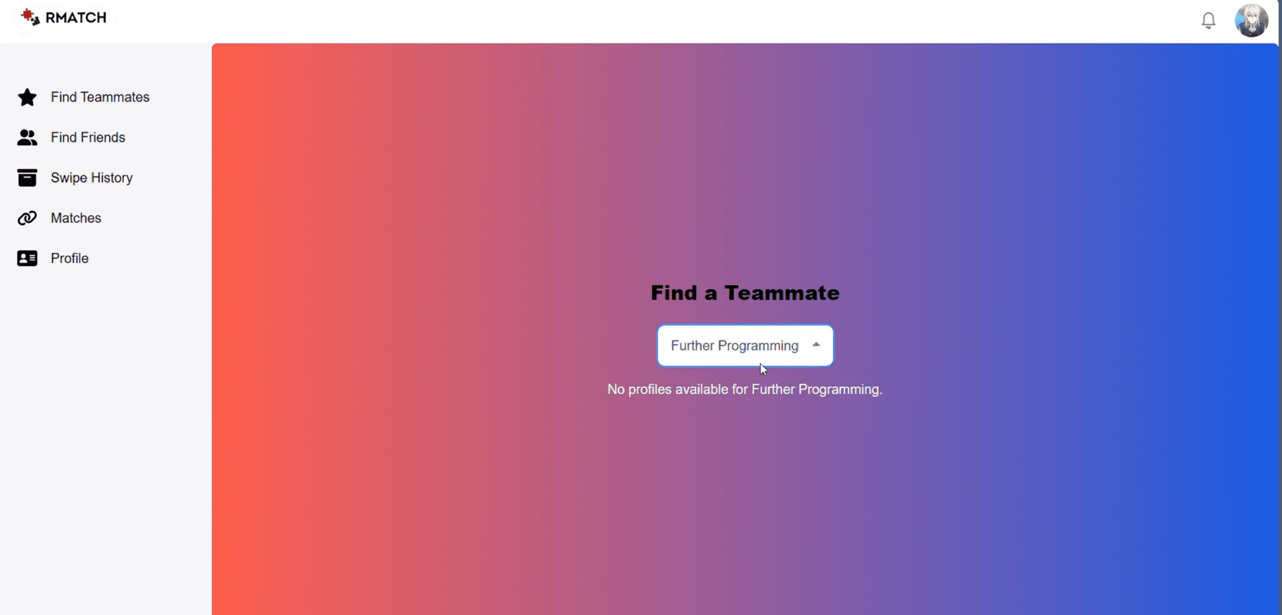
Task: Expand the subject picker below Find a Teammate
Action: 745,345
